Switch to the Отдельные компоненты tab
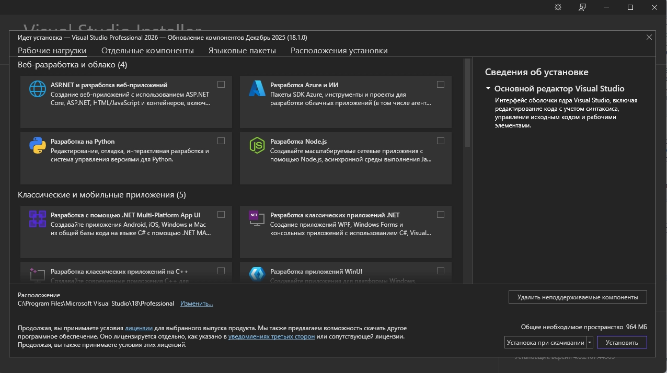The height and width of the screenshot is (373, 667). click(x=147, y=51)
